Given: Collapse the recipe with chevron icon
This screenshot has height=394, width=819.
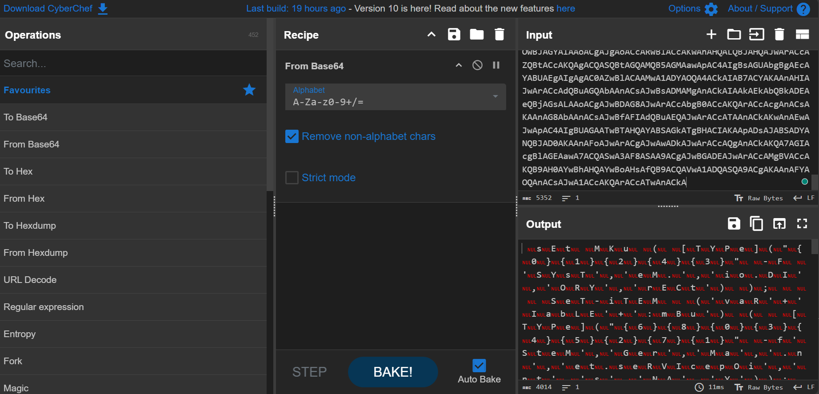Looking at the screenshot, I should coord(431,34).
